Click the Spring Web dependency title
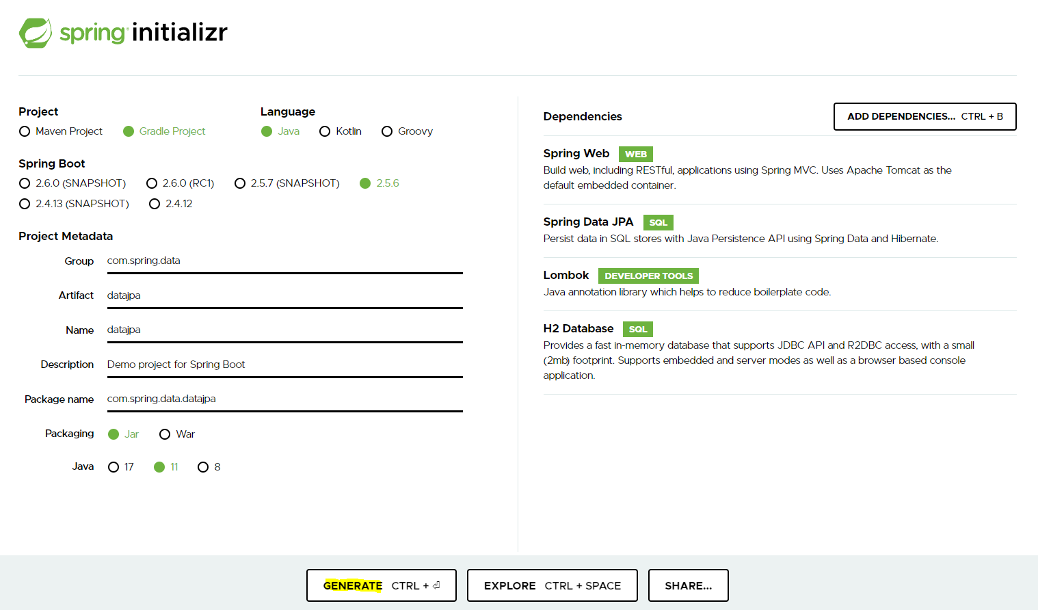The image size is (1038, 610). (x=576, y=154)
